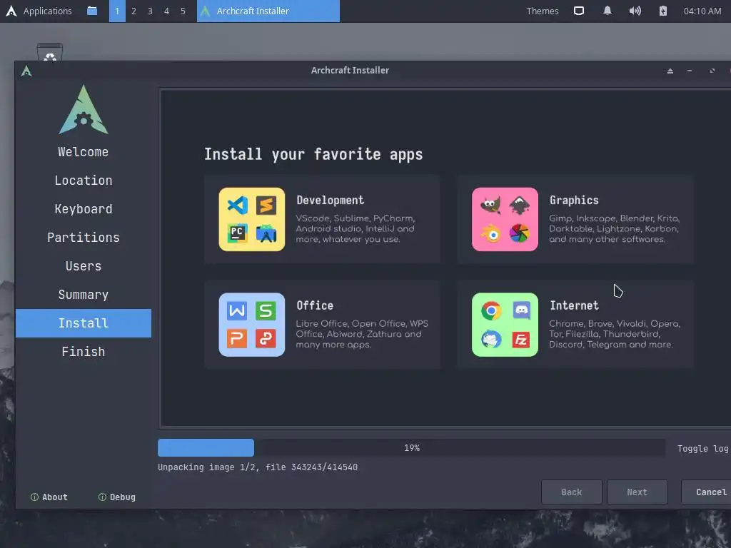Open the Applications menu in the top panel
731x548 pixels.
39,11
